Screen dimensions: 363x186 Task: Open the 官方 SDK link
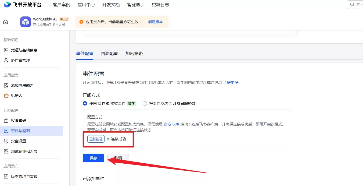(x=172, y=124)
